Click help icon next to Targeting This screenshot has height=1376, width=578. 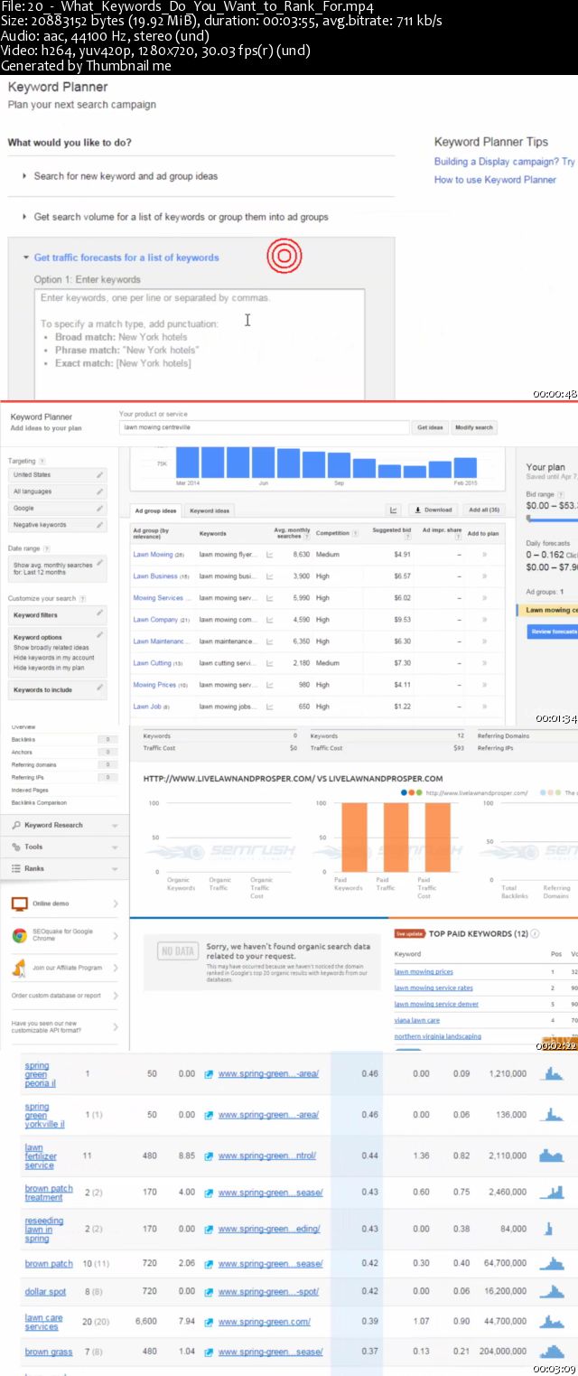42,461
